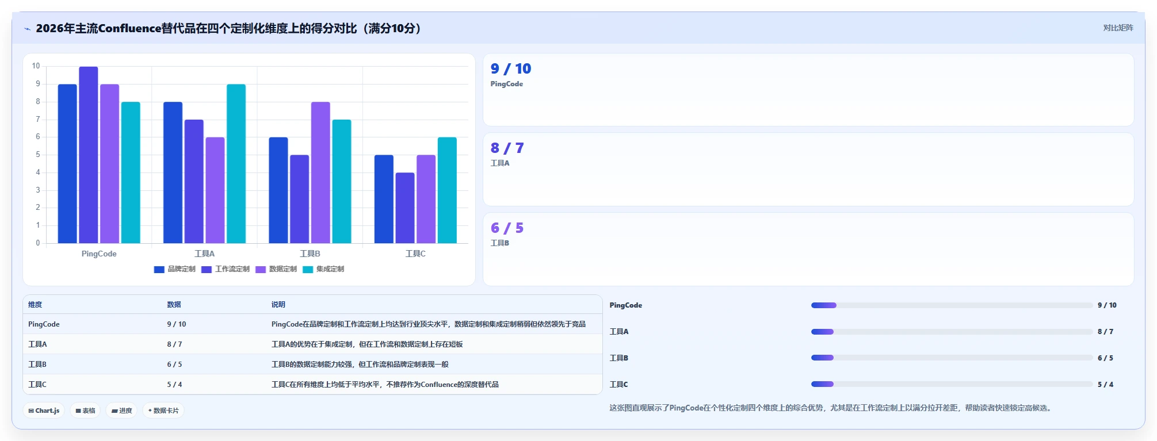Image resolution: width=1157 pixels, height=441 pixels.
Task: Click the 工具A x-axis label in chart
Action: point(204,254)
